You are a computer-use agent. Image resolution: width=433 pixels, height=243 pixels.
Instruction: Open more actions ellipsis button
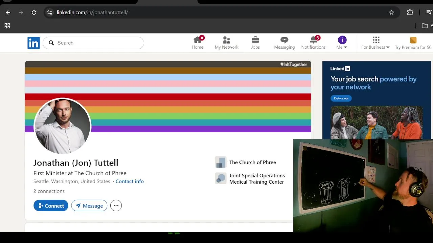(116, 206)
